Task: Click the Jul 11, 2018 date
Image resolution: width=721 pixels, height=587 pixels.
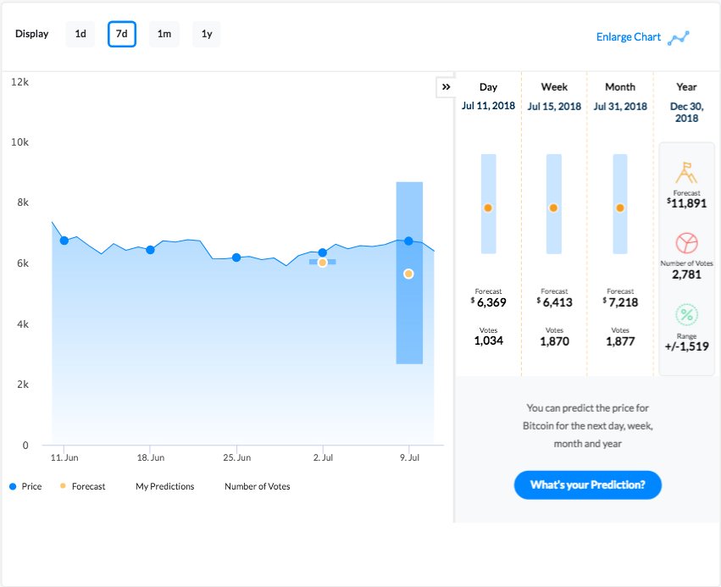Action: 488,106
